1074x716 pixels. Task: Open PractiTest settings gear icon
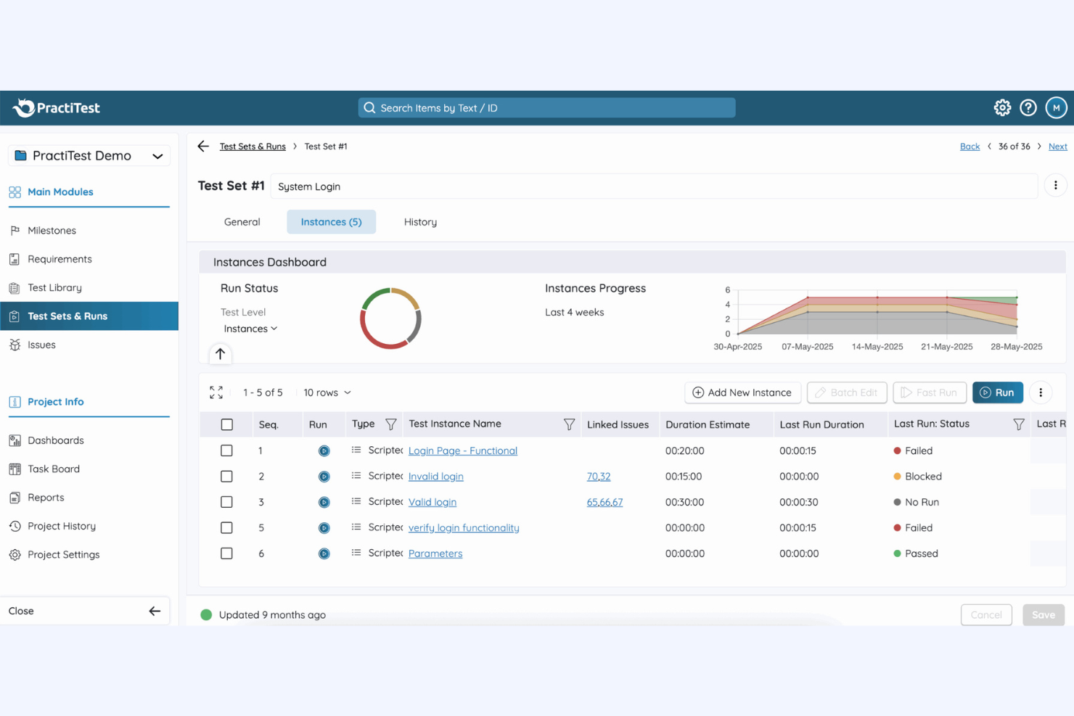[x=1002, y=107]
